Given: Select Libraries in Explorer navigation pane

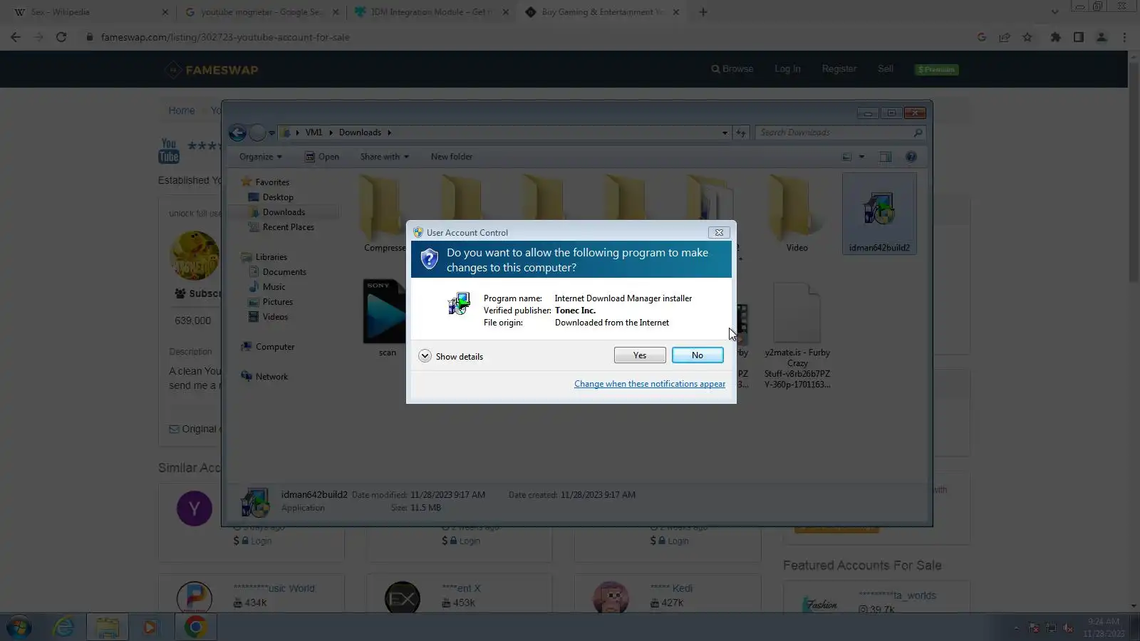Looking at the screenshot, I should click(x=264, y=257).
